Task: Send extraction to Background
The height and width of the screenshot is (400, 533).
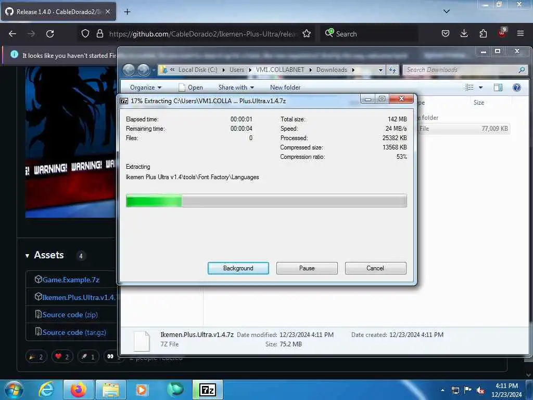Action: click(x=238, y=268)
